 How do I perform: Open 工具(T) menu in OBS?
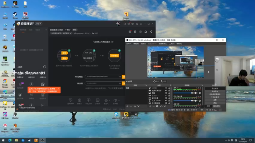[172, 44]
